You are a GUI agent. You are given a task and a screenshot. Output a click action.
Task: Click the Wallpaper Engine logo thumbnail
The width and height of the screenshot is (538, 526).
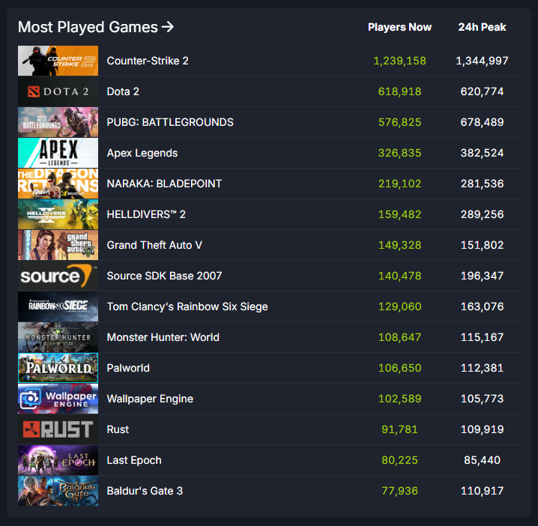click(x=58, y=399)
